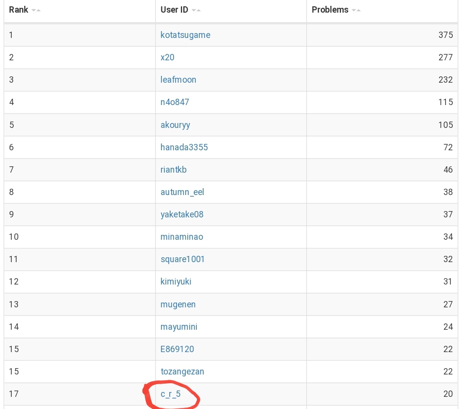Sort the table by Rank column
460x409 pixels.
[x=36, y=10]
